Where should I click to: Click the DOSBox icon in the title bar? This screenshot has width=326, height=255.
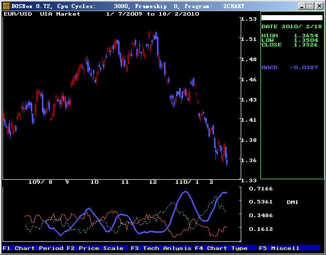pos(7,6)
